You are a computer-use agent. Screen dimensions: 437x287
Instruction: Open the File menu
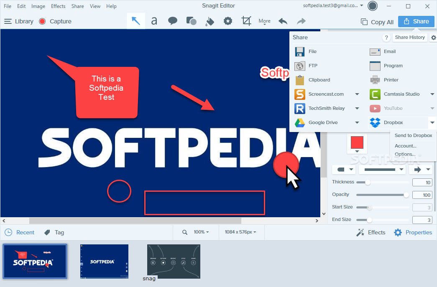(8, 6)
